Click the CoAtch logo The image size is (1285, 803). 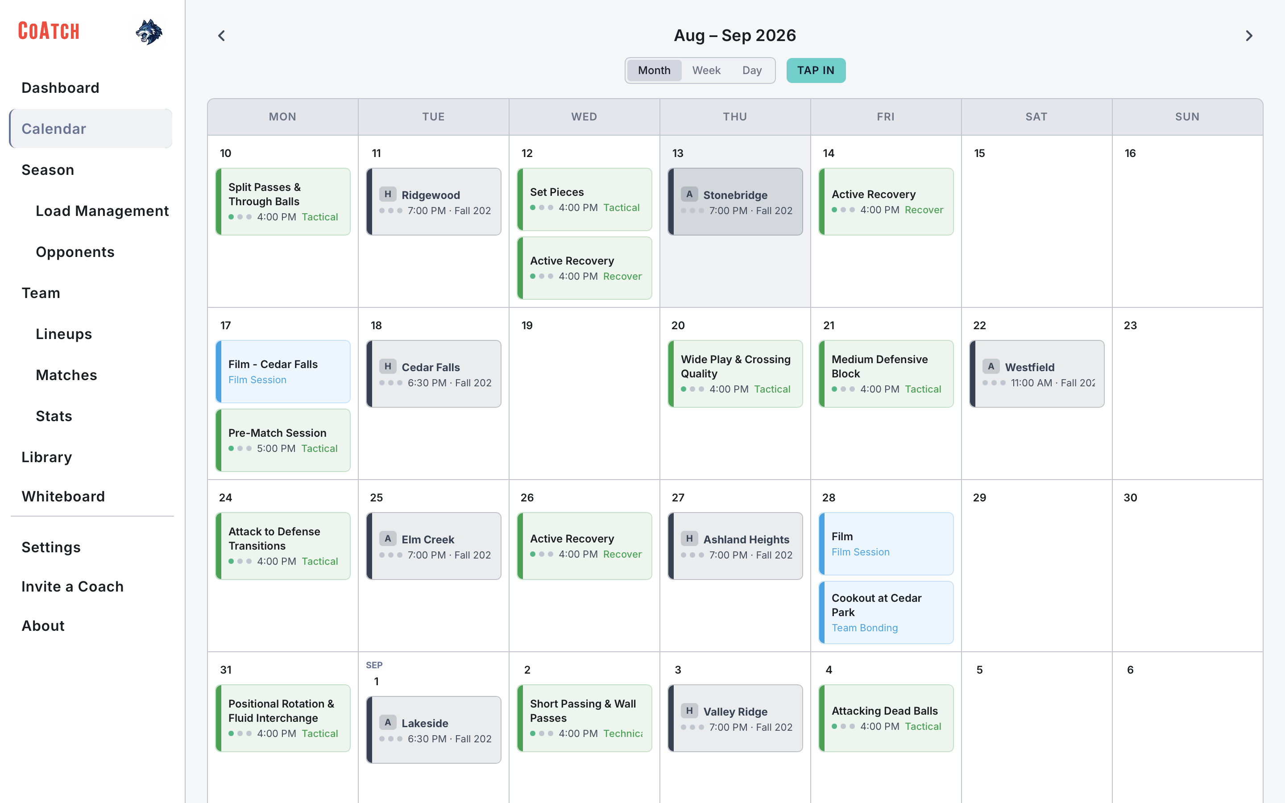pyautogui.click(x=48, y=31)
